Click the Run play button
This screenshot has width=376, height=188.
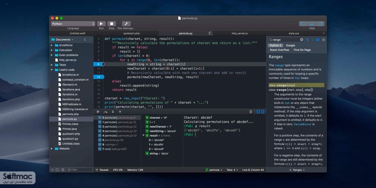click(101, 24)
